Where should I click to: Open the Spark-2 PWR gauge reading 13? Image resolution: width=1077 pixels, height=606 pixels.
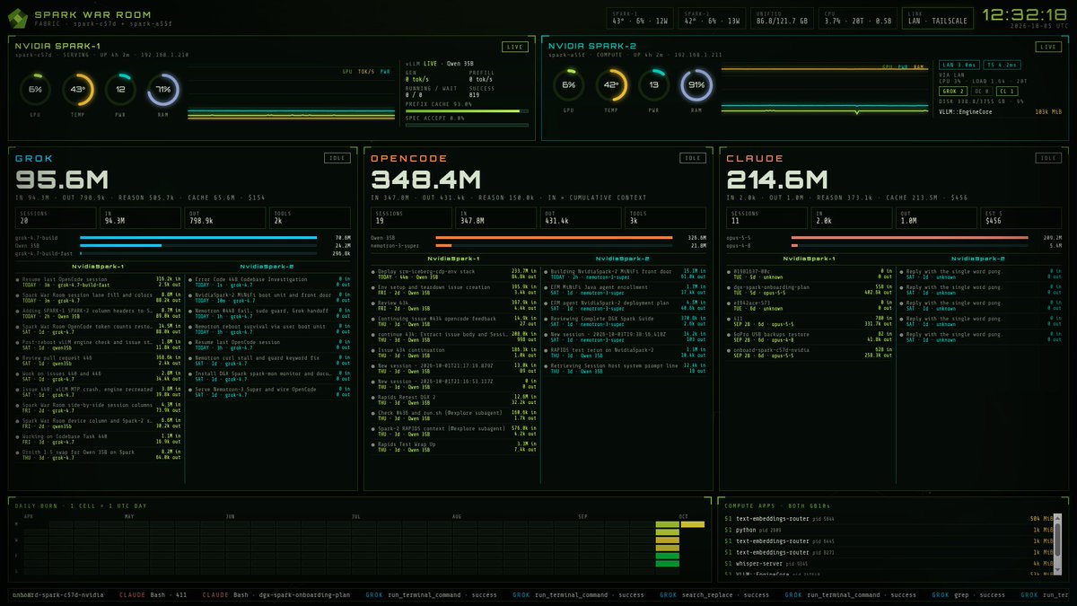click(x=654, y=84)
